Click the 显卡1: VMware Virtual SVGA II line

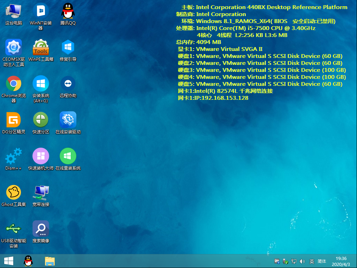click(220, 49)
